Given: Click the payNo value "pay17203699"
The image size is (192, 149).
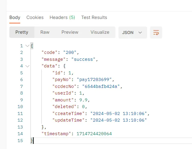Looking at the screenshot, I should [96, 80].
